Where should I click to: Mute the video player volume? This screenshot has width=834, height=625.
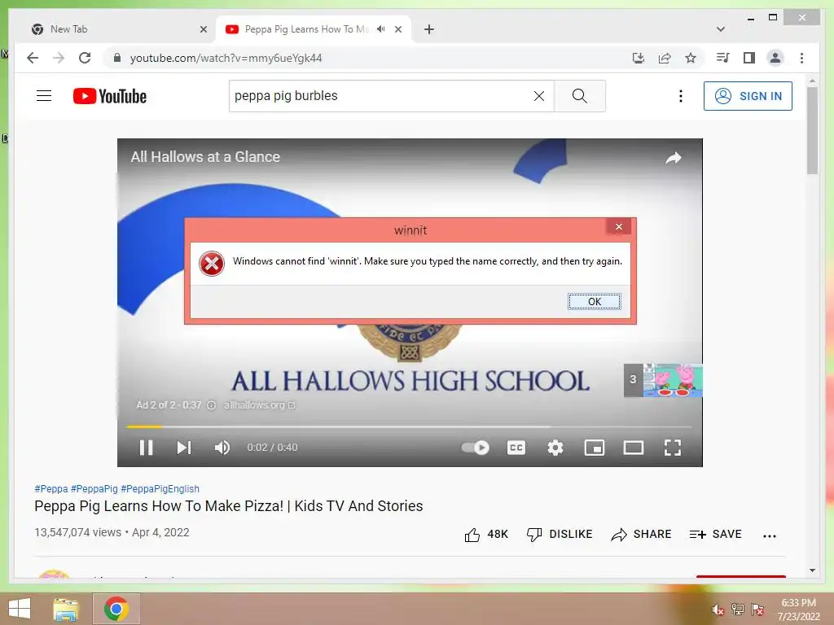point(222,448)
